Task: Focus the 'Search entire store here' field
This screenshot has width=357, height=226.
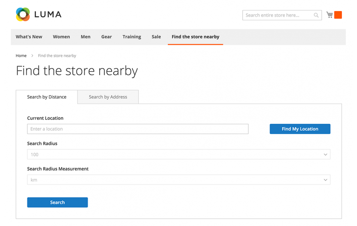Action: pos(282,15)
